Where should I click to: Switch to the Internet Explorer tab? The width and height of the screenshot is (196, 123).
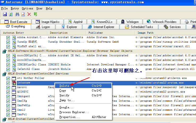pos(101,27)
